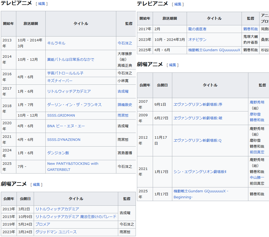
Task: Select 10月9日 release date cell
Action: [25, 217]
